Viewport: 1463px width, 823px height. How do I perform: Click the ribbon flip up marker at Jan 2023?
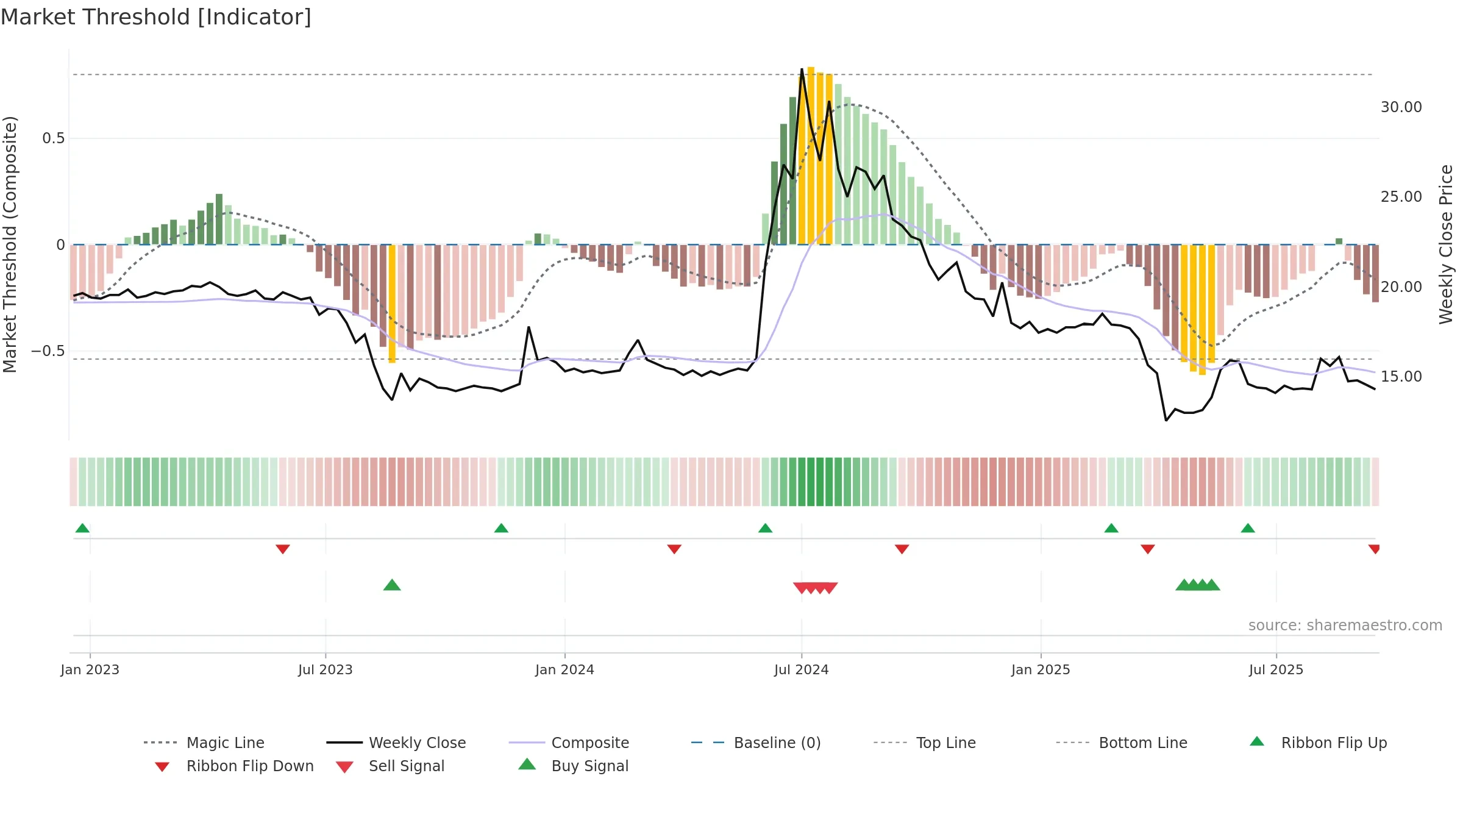click(x=82, y=528)
